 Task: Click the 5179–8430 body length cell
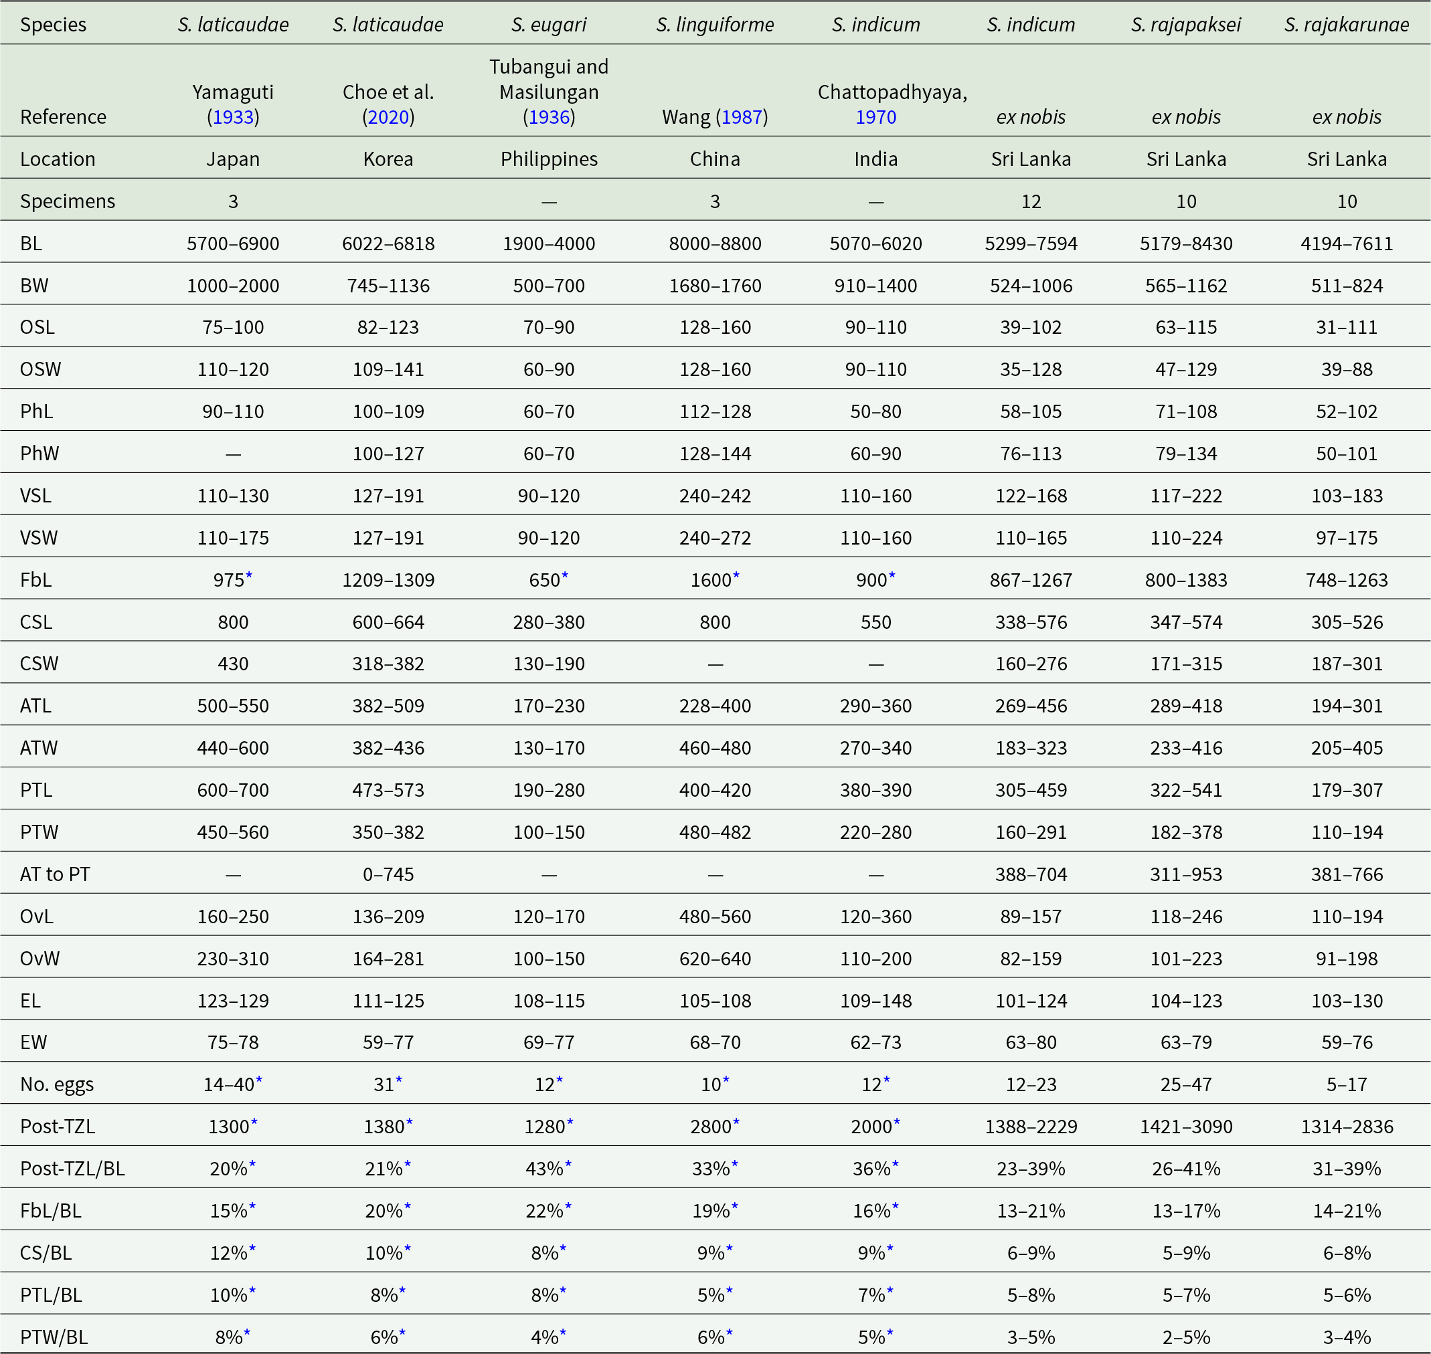[x=1185, y=244]
